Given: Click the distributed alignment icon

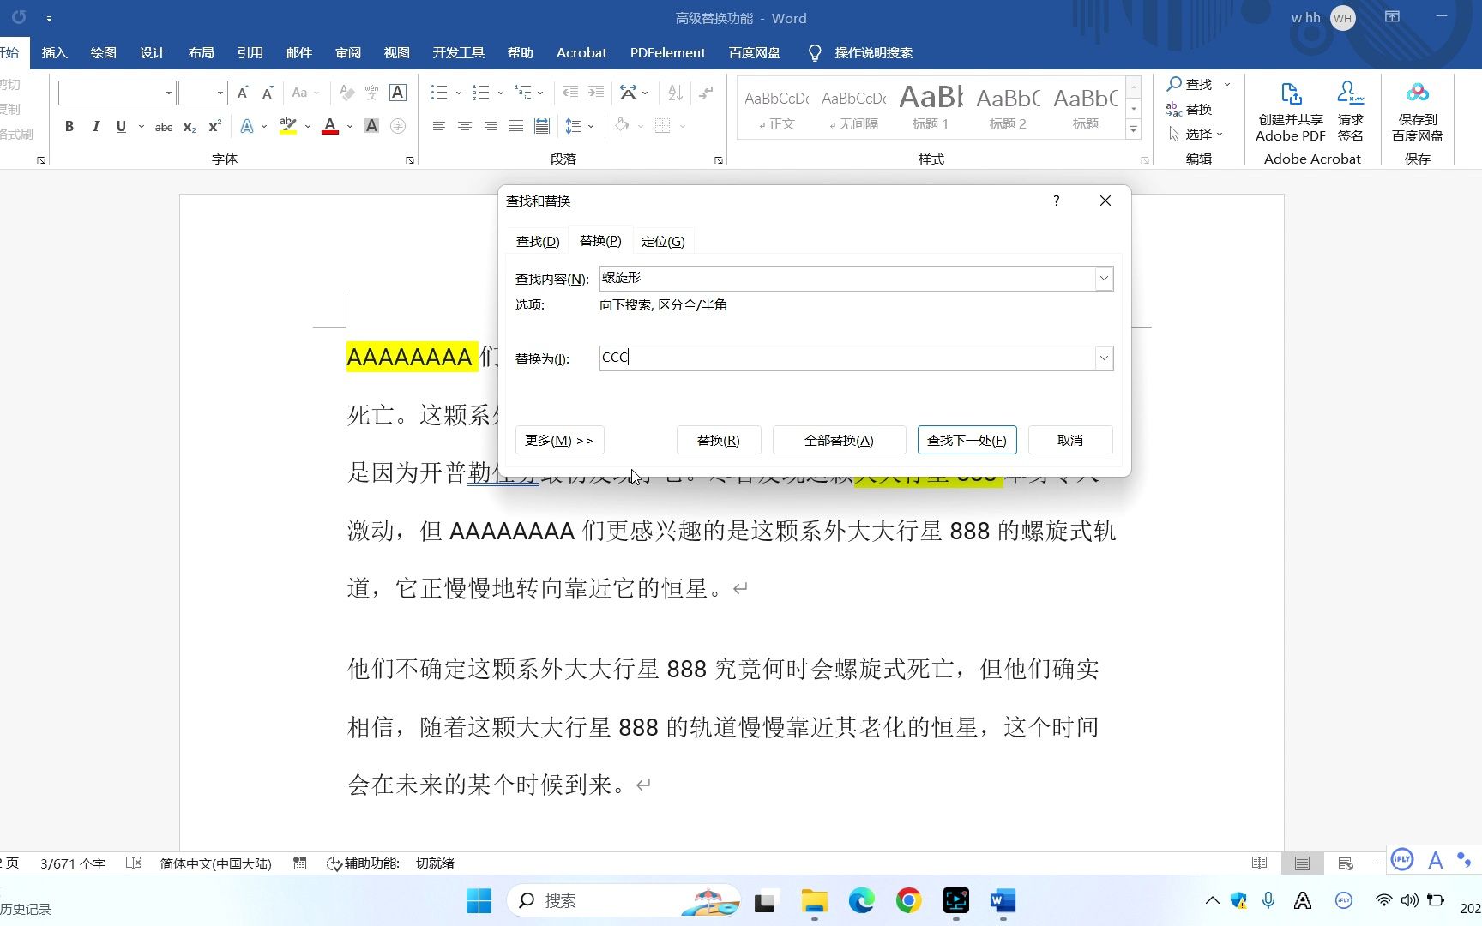Looking at the screenshot, I should [x=542, y=127].
